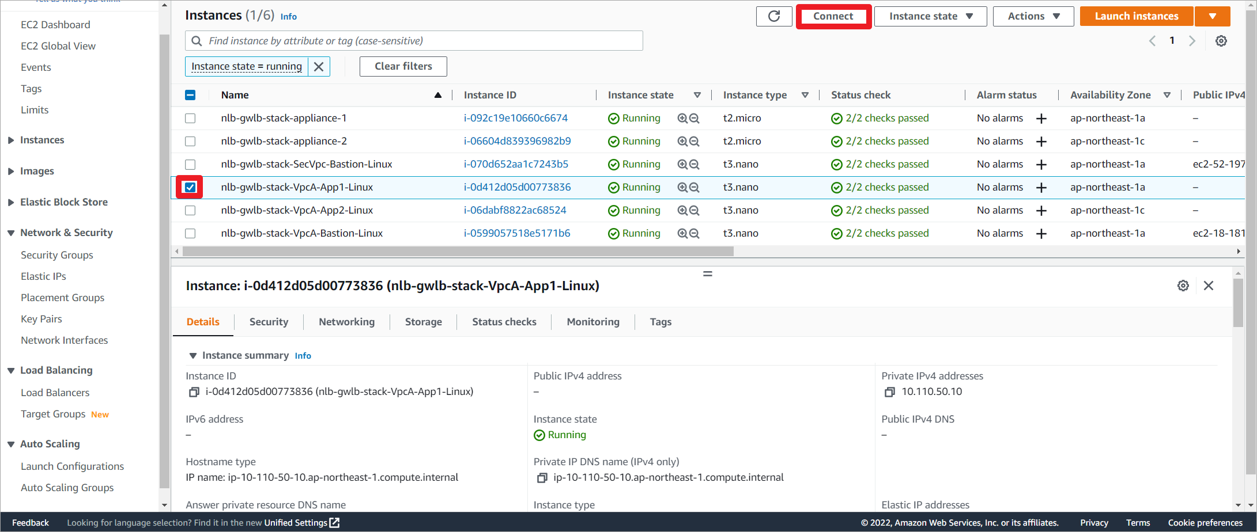Refresh the instances list

pyautogui.click(x=774, y=16)
